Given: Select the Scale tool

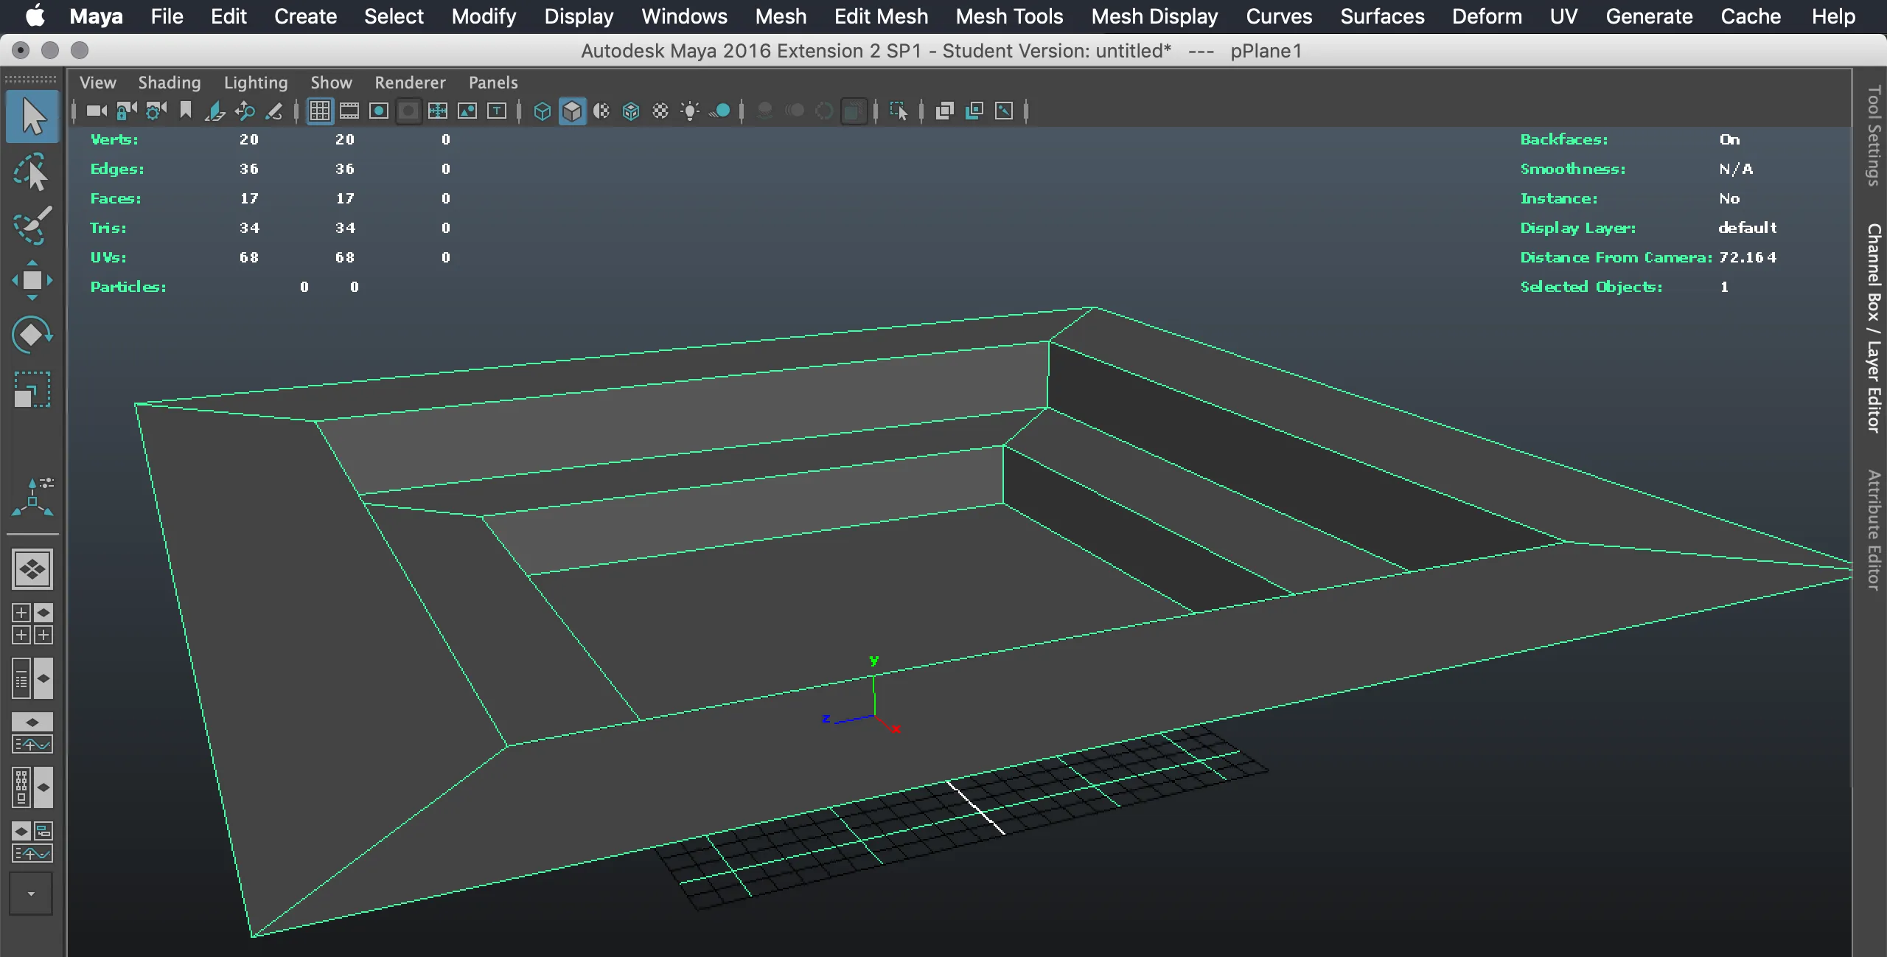Looking at the screenshot, I should point(31,389).
